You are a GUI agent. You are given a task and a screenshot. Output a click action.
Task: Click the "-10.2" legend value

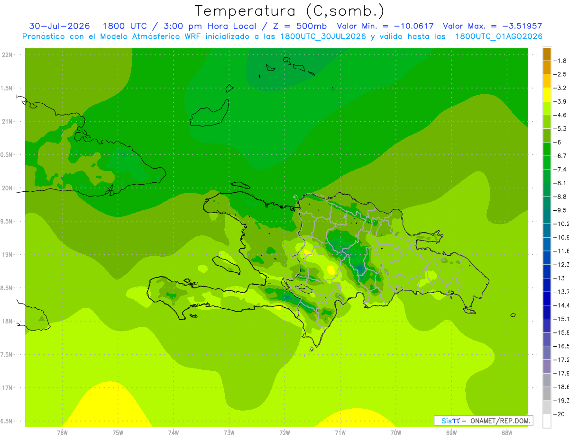(561, 224)
